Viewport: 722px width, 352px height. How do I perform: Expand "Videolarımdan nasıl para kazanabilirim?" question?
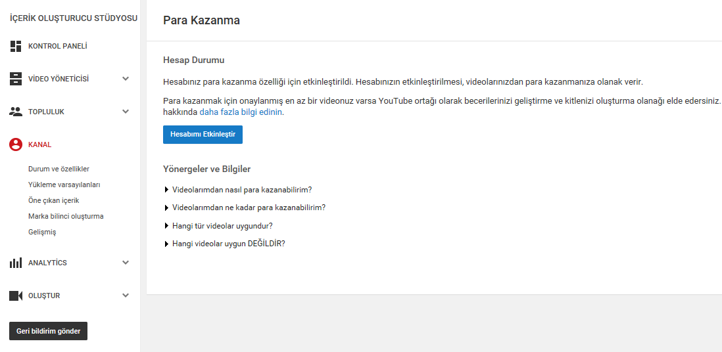point(238,190)
